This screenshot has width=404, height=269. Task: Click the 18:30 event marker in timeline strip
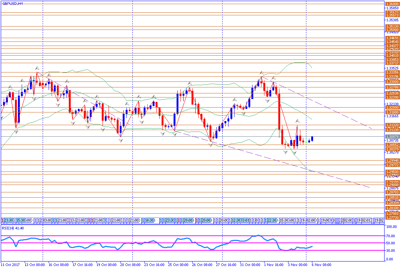(x=149, y=220)
